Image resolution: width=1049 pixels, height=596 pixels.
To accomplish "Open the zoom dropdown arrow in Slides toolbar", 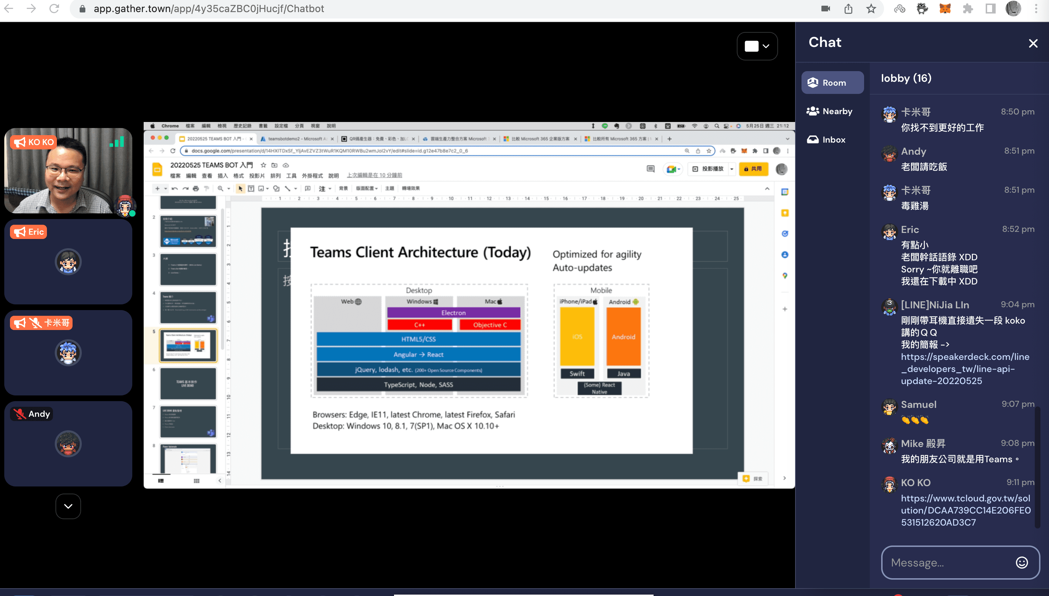I will tap(228, 189).
